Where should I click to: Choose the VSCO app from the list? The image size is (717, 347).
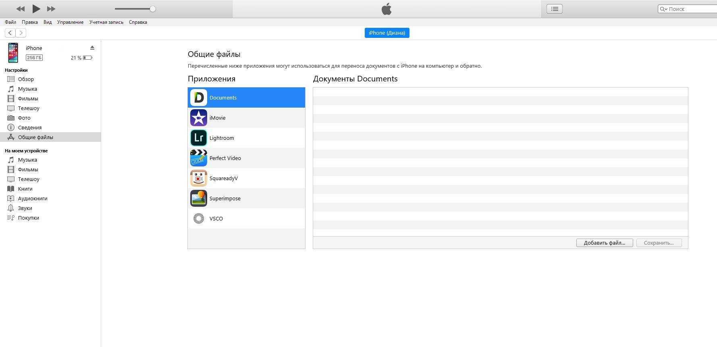tap(216, 218)
